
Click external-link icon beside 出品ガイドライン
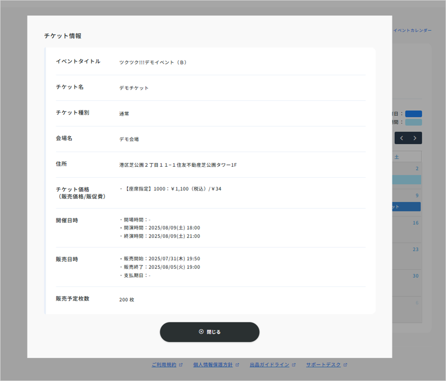click(x=294, y=365)
